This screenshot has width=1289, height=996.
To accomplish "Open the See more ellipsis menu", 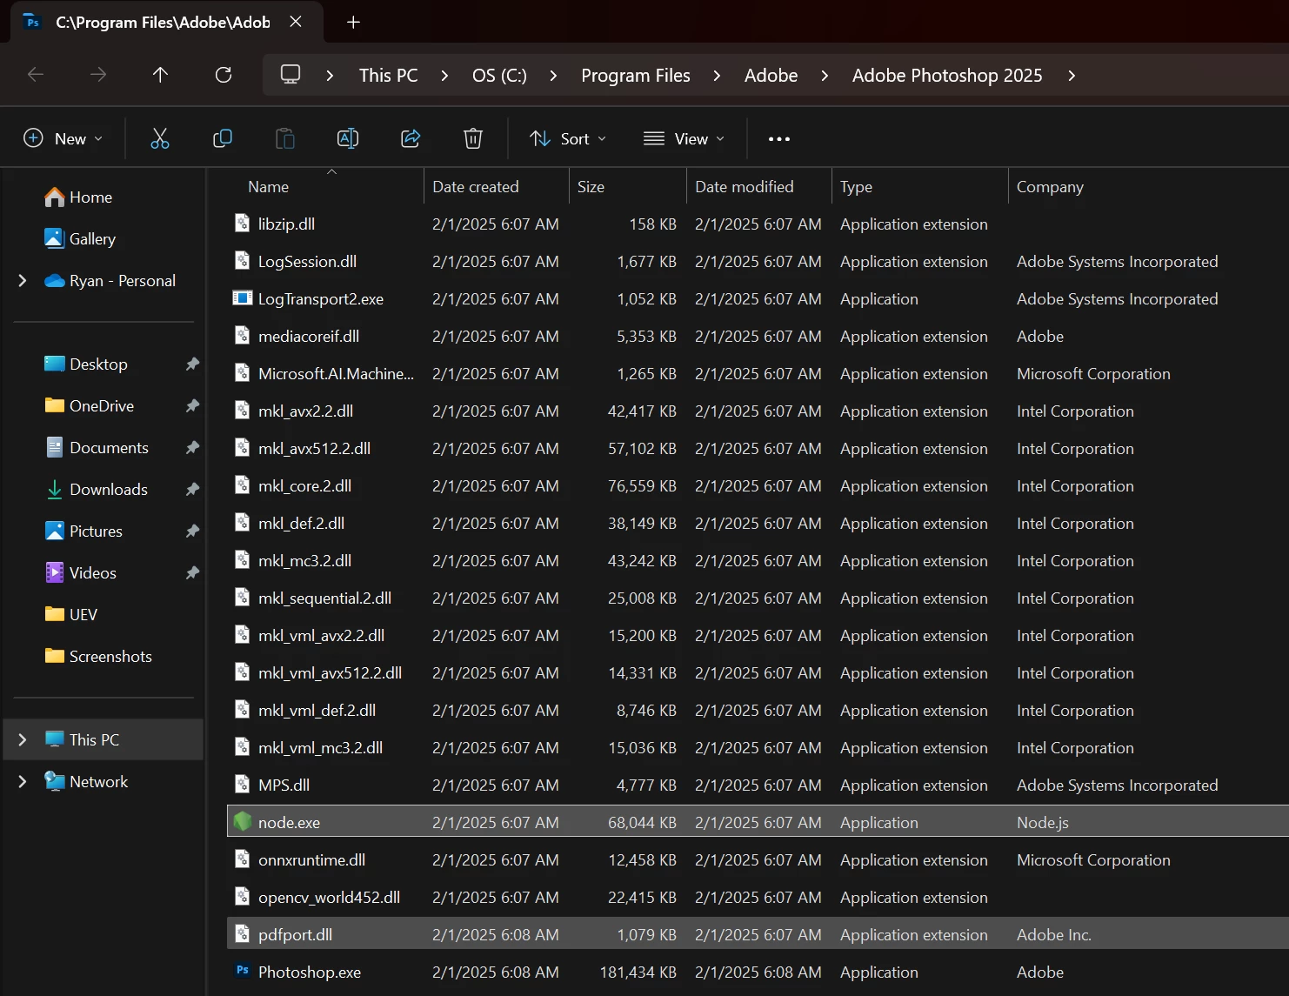I will click(779, 139).
